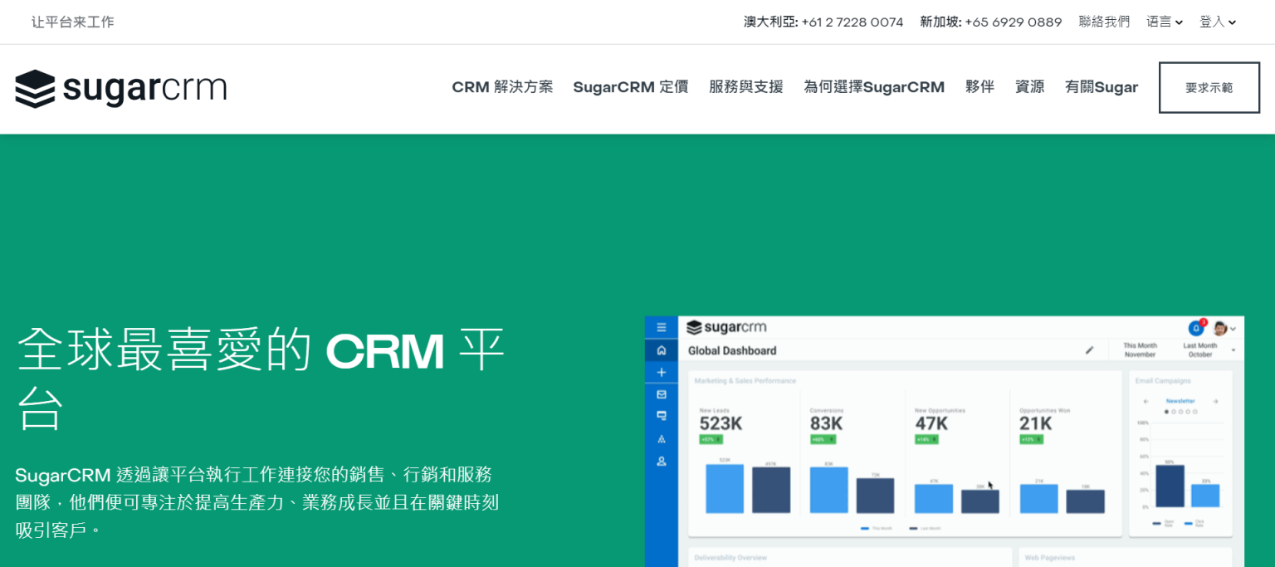Image resolution: width=1275 pixels, height=567 pixels.
Task: Select the home icon in the dashboard sidebar
Action: (x=662, y=350)
